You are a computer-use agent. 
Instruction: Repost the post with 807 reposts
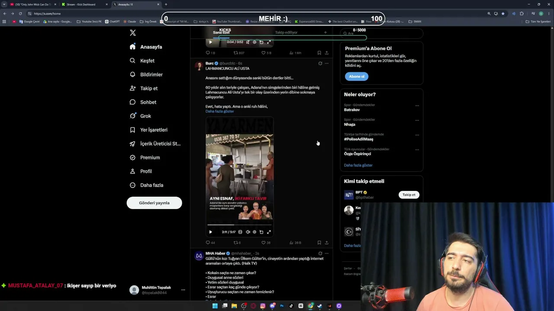(x=239, y=53)
